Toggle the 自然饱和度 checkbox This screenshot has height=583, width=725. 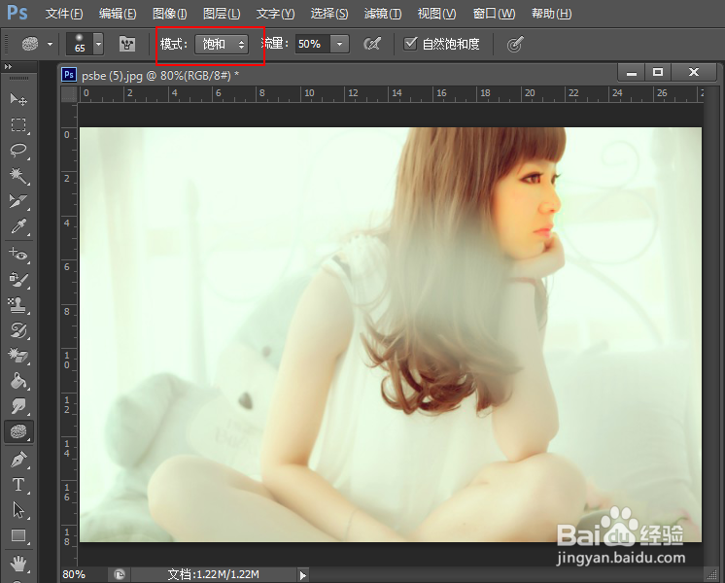click(410, 44)
